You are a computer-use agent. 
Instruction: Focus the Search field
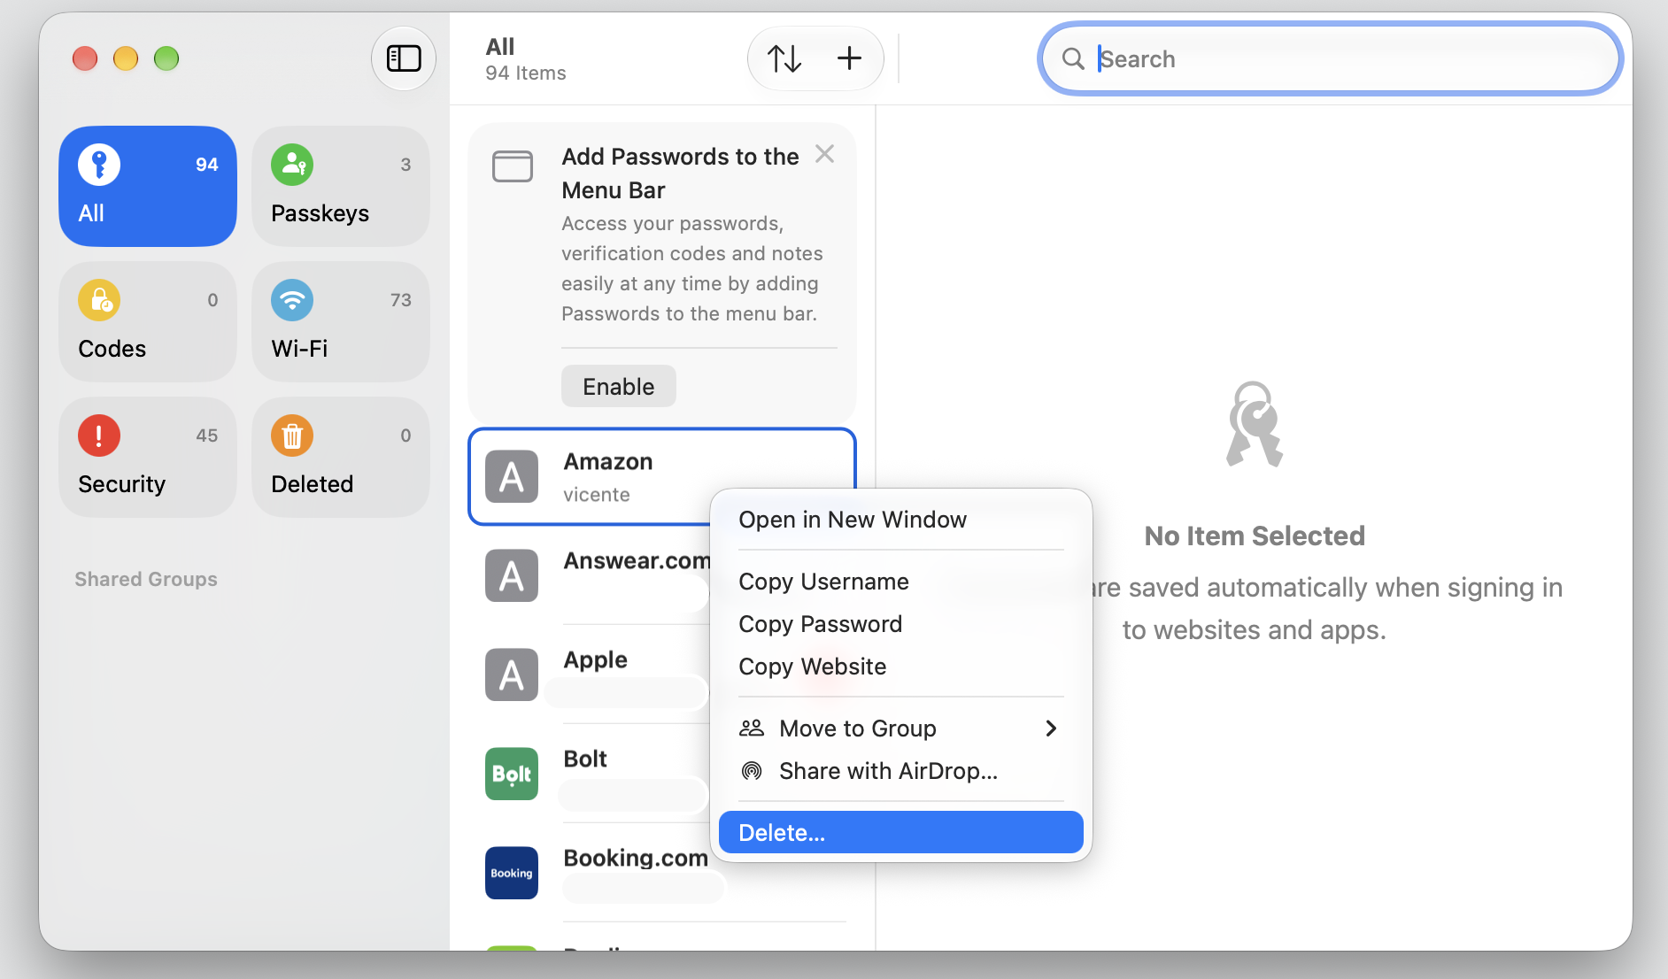pyautogui.click(x=1330, y=59)
